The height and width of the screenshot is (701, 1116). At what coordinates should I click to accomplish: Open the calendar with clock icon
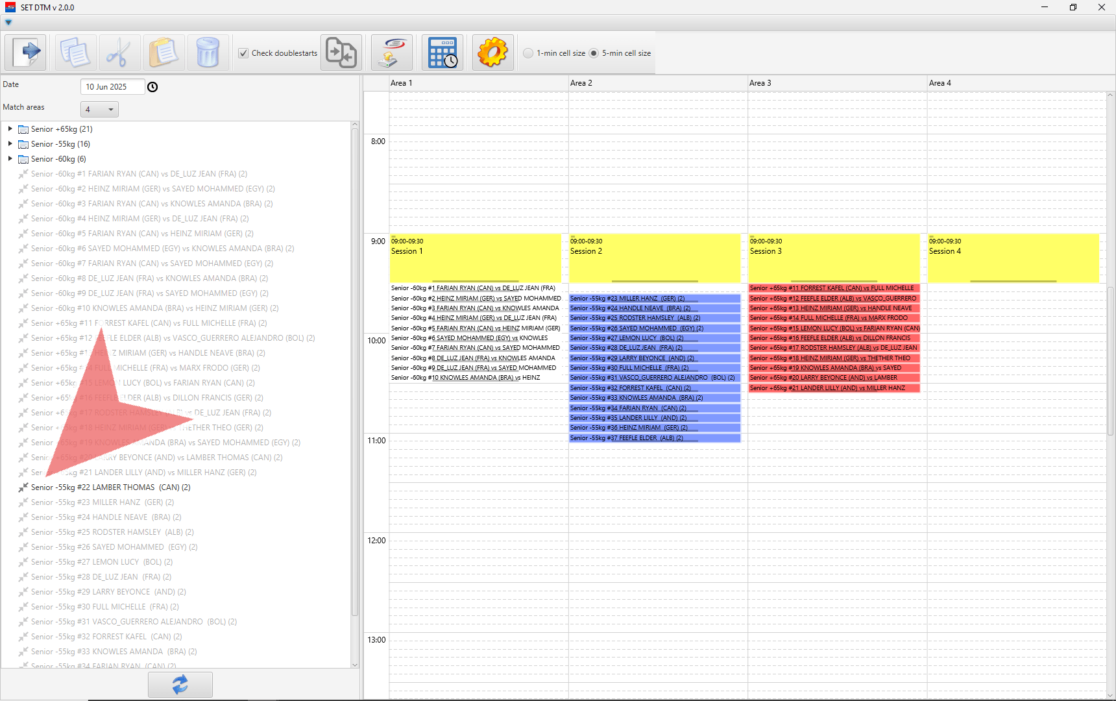click(x=443, y=53)
